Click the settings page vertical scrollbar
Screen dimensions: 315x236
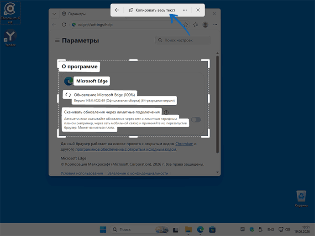click(217, 104)
